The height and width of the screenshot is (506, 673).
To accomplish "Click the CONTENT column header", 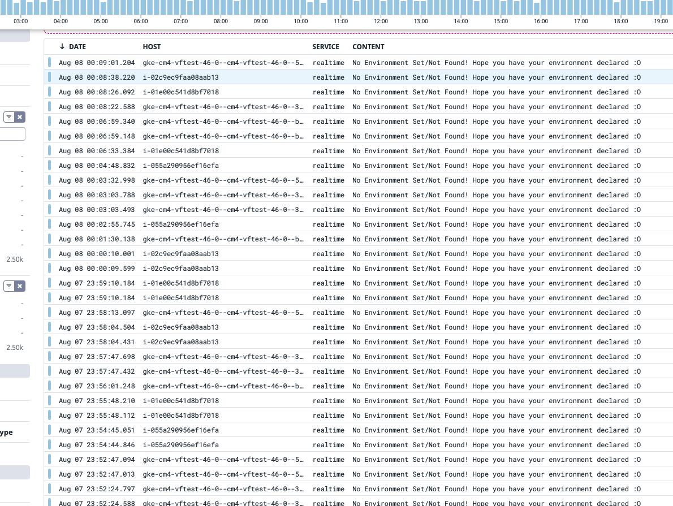I will (368, 47).
